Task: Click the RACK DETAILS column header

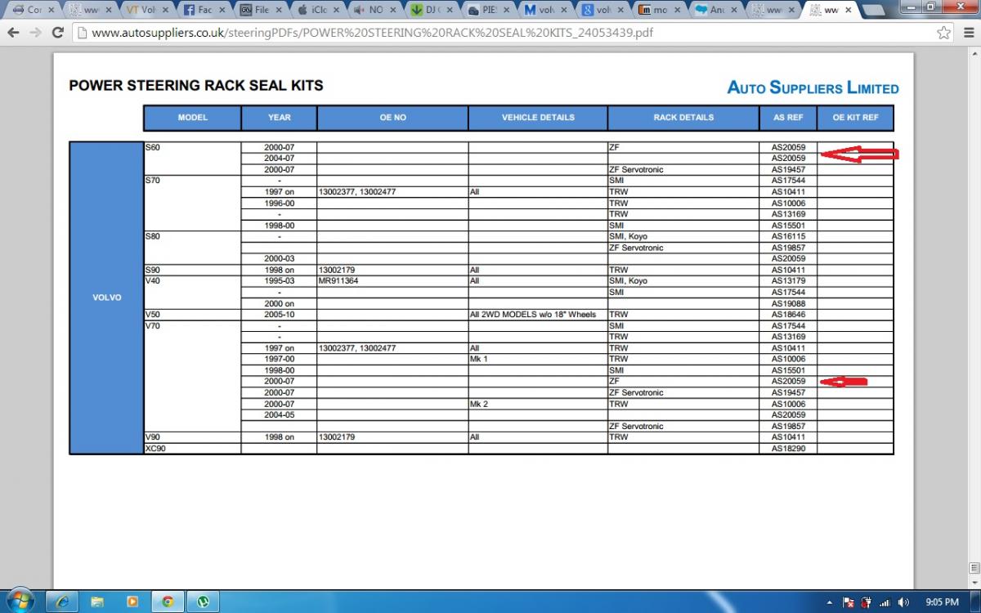Action: click(x=683, y=118)
